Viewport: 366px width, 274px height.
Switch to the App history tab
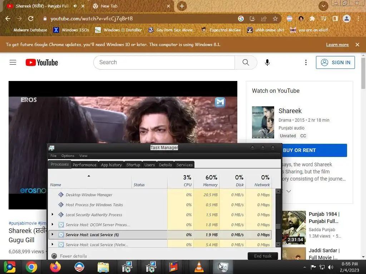click(112, 165)
